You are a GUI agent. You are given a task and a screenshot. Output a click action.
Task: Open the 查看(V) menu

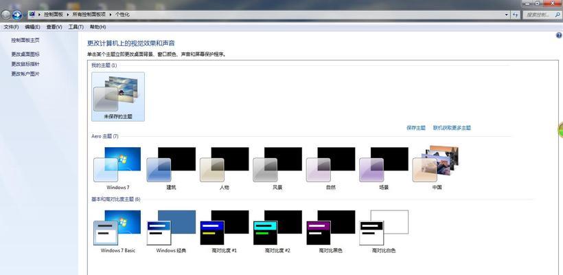coord(54,27)
